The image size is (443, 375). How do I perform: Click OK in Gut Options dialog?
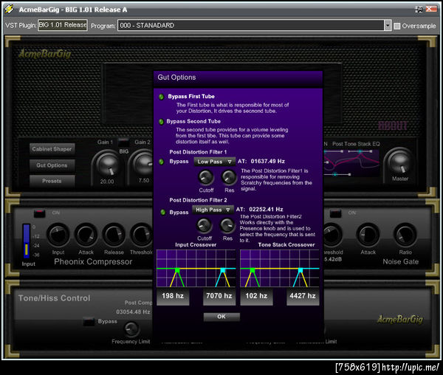[x=221, y=317]
